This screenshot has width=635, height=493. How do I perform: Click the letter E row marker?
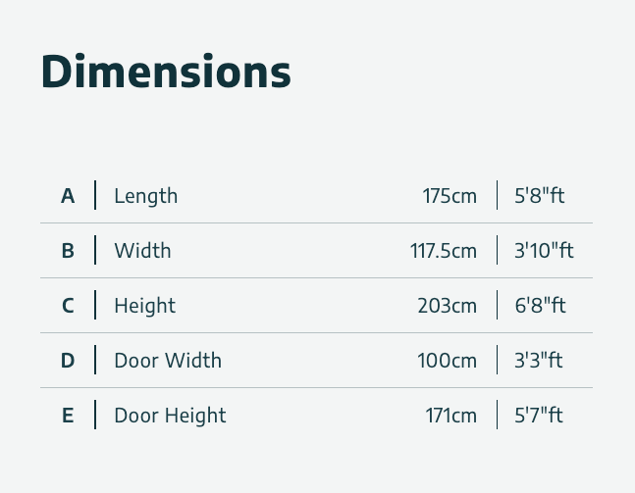tap(68, 416)
